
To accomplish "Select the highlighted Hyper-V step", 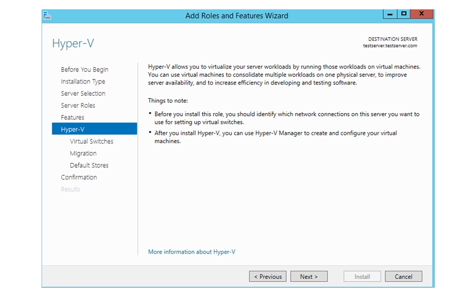I will (72, 129).
